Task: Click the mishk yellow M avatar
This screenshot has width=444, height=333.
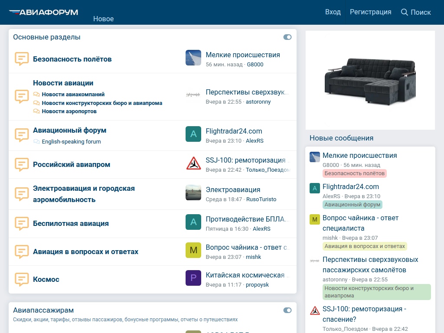Action: (193, 250)
